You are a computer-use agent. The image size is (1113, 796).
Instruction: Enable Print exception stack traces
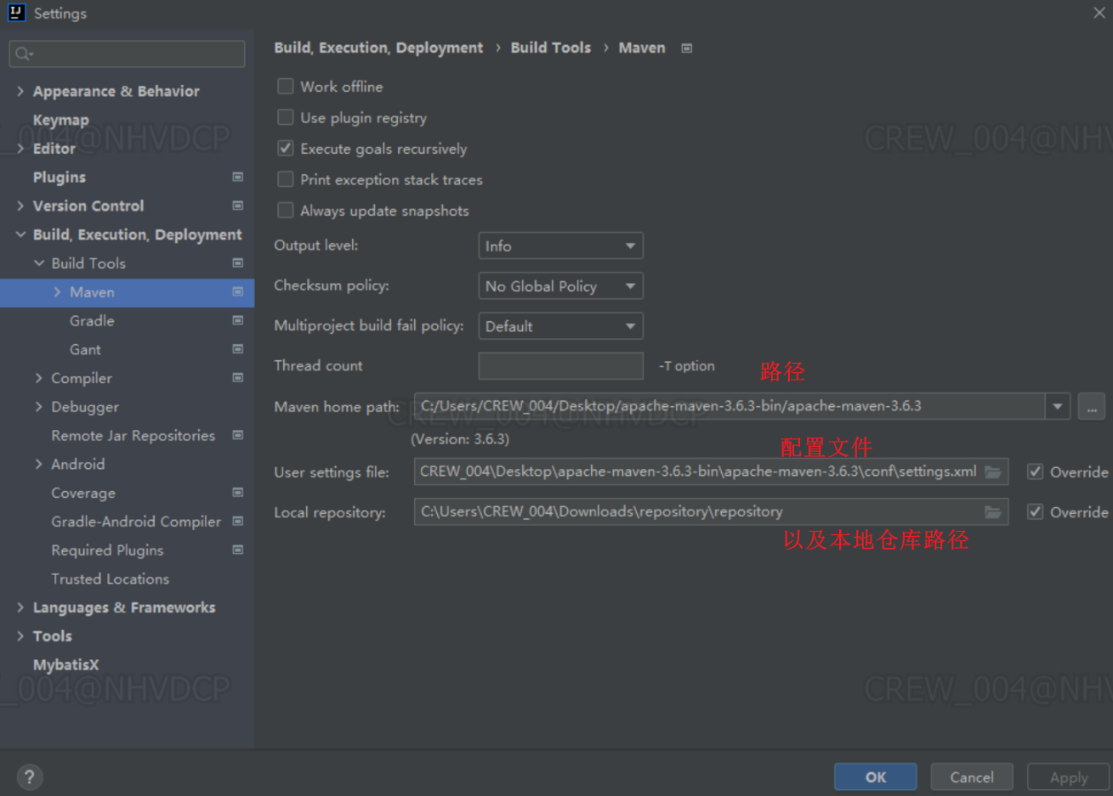(286, 179)
